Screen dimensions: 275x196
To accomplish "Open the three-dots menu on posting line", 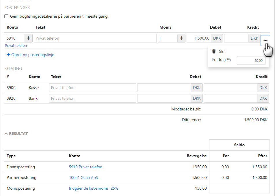I will coord(265,40).
